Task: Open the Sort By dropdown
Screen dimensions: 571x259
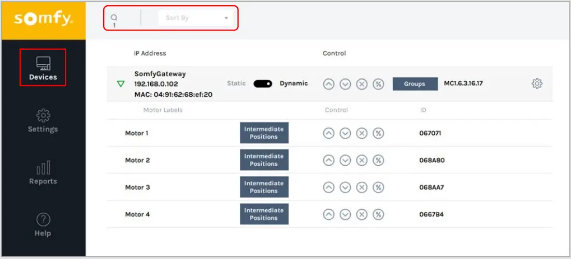Action: pos(196,18)
